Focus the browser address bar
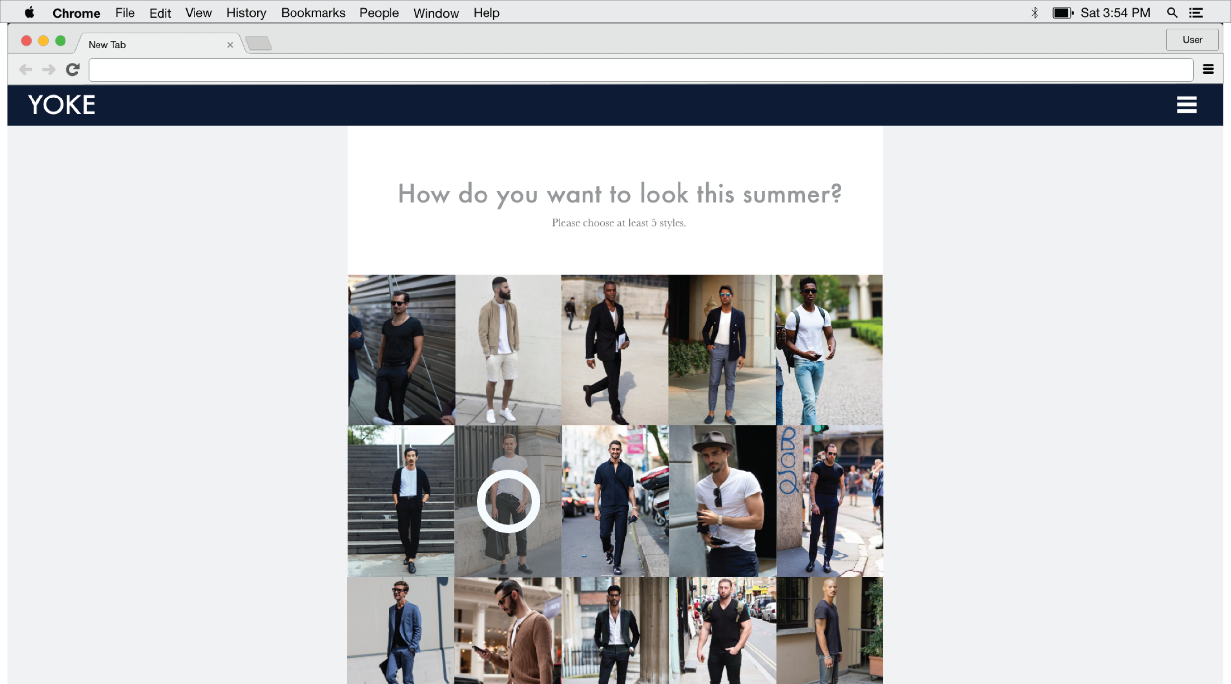Viewport: 1231px width, 684px height. click(641, 70)
